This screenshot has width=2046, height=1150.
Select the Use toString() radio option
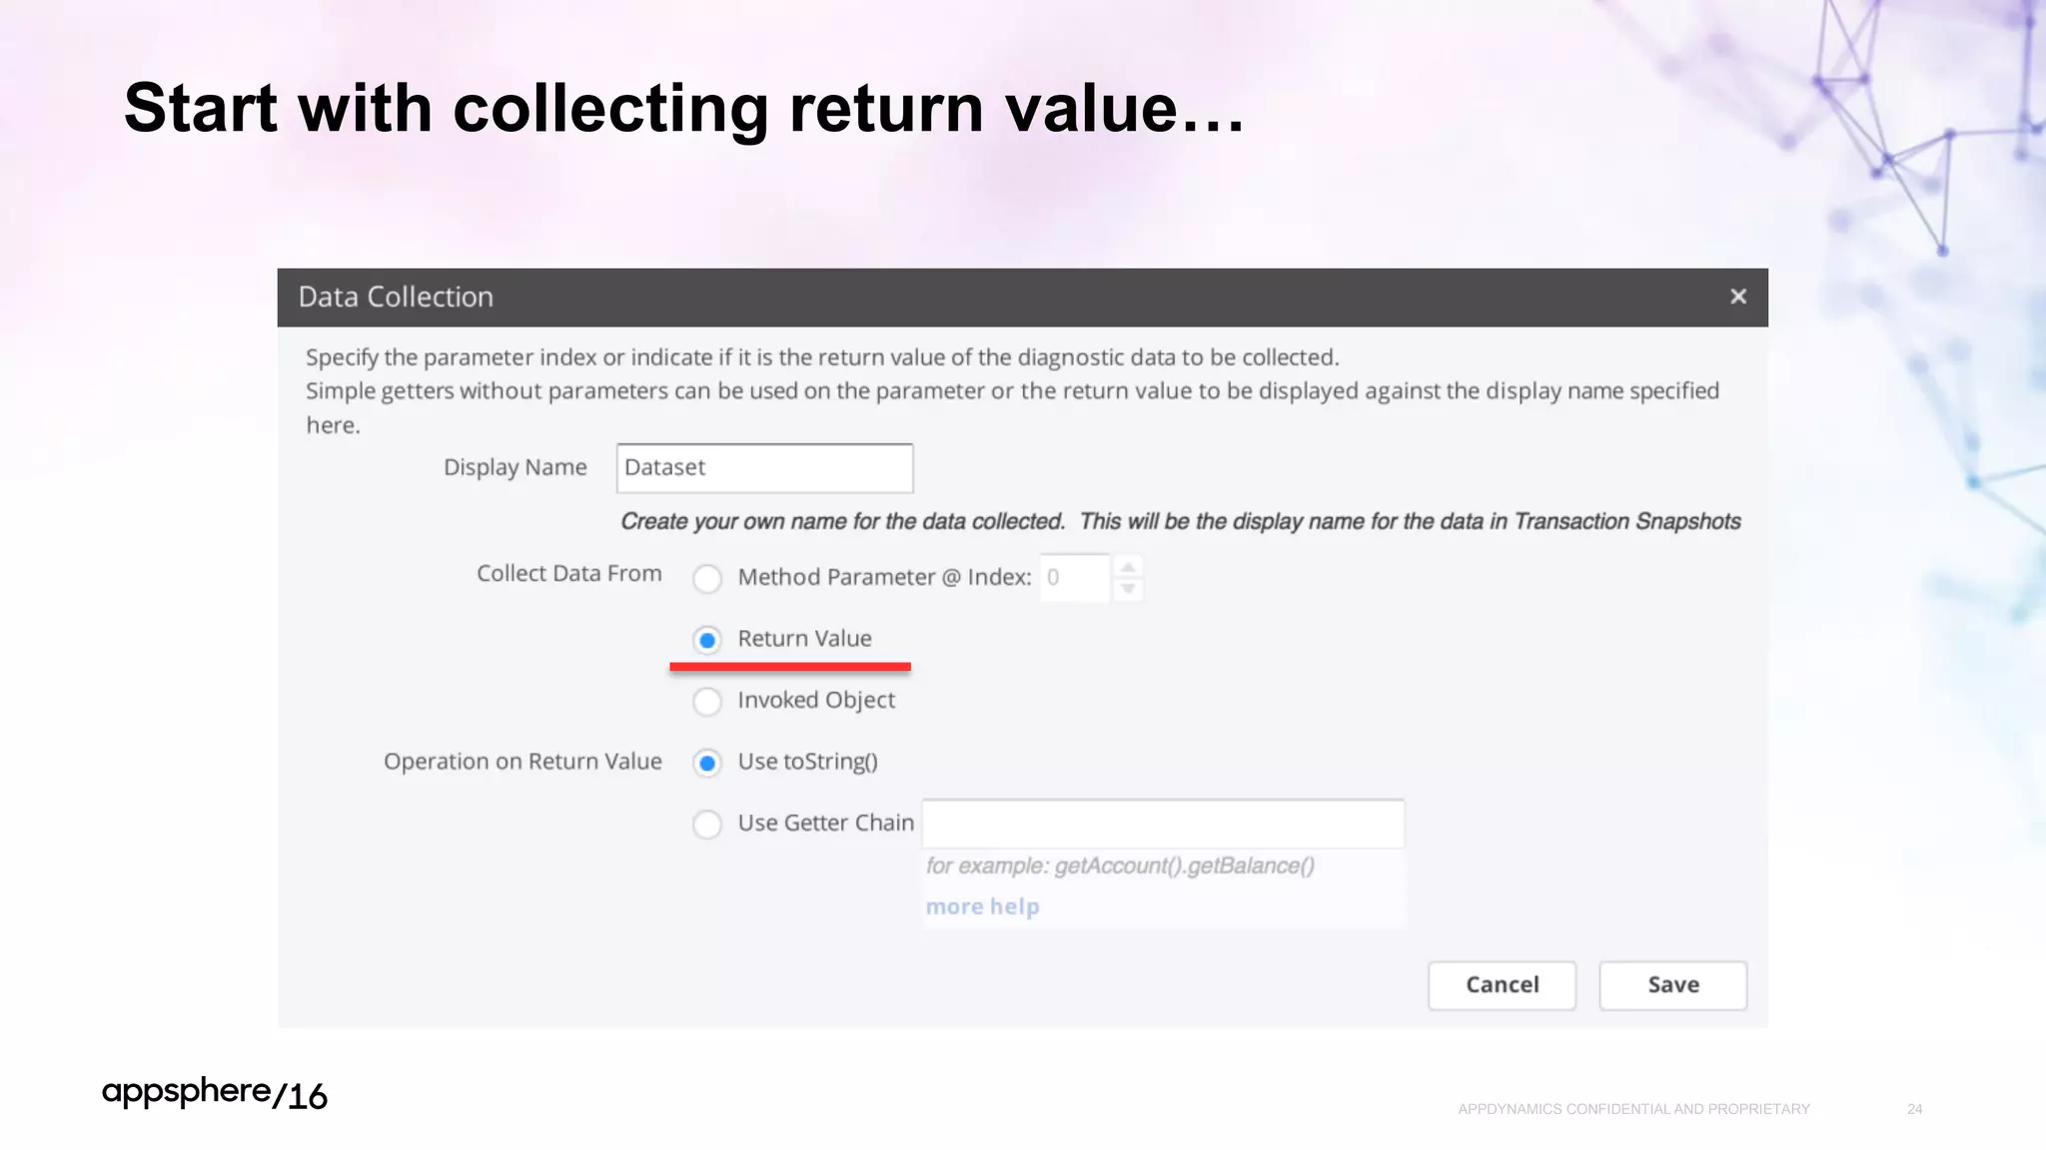click(707, 764)
